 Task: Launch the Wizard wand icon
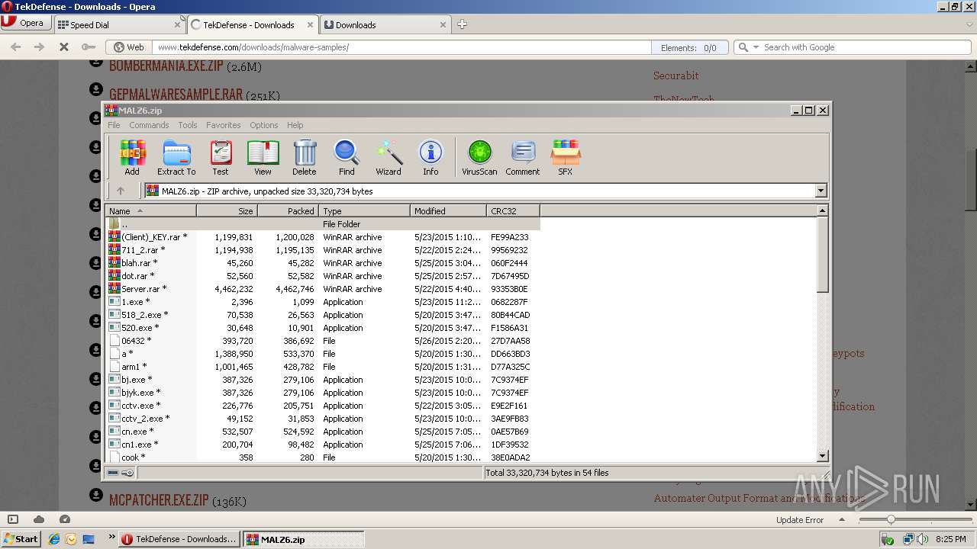coord(389,158)
